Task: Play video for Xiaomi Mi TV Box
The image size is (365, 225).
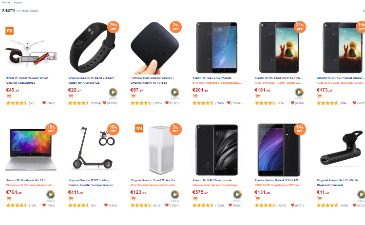Action: [175, 93]
